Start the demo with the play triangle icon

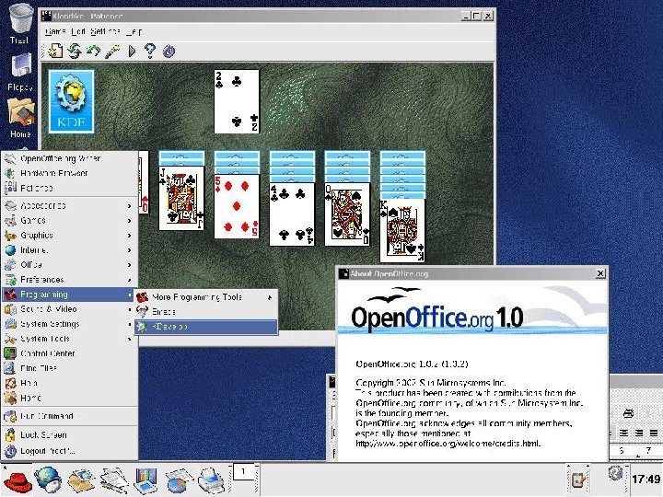(x=132, y=52)
